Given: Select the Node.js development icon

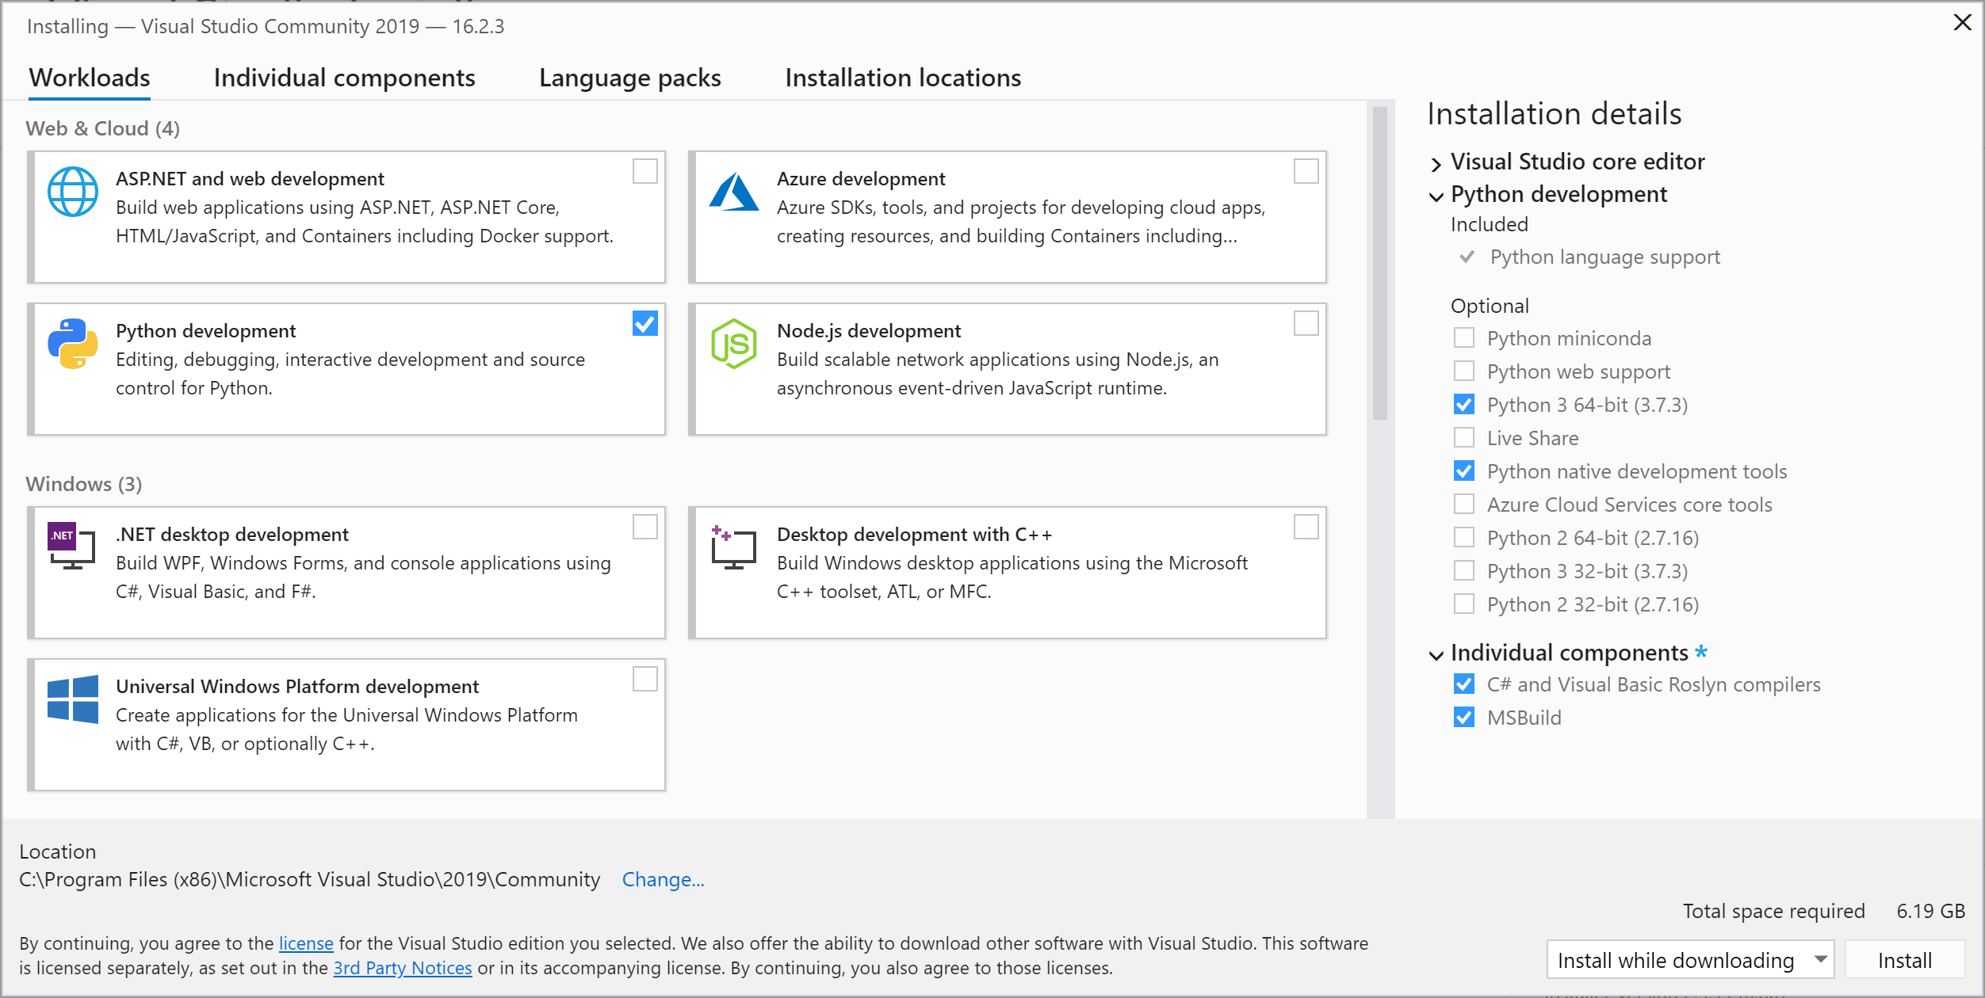Looking at the screenshot, I should [734, 345].
